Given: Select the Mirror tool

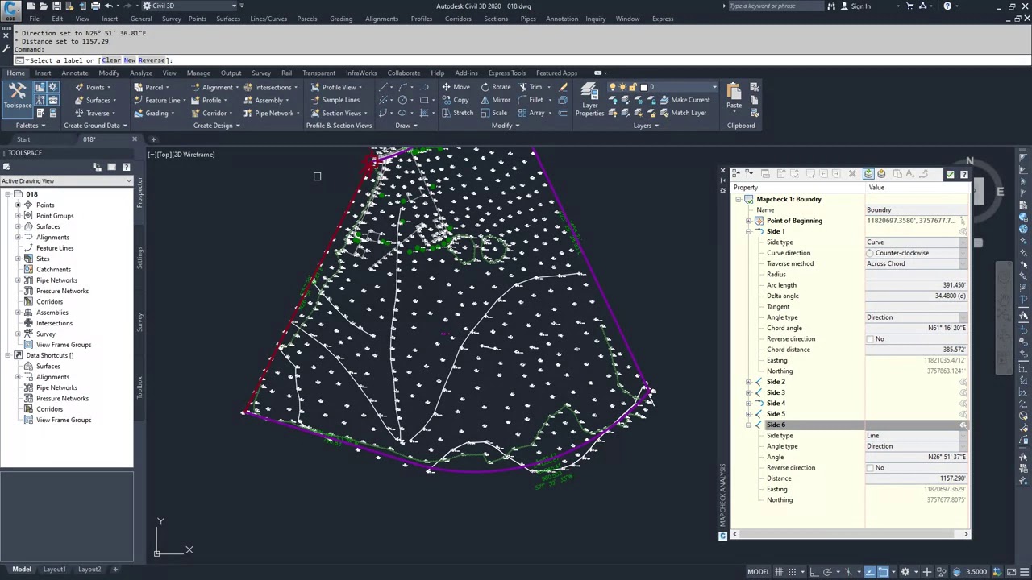Looking at the screenshot, I should point(494,100).
